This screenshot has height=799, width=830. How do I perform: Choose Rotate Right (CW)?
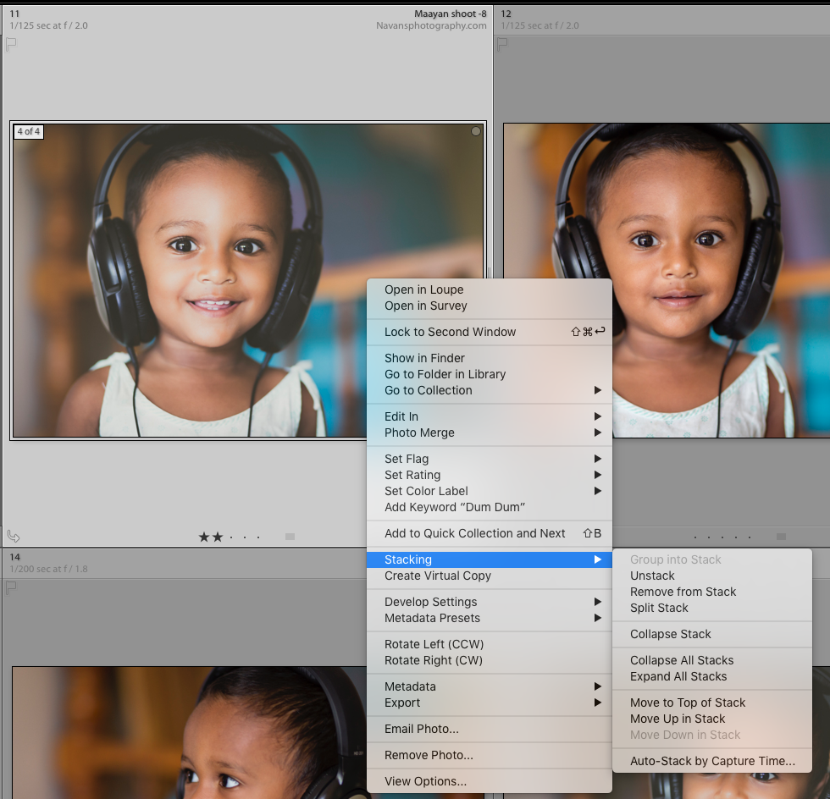490,660
